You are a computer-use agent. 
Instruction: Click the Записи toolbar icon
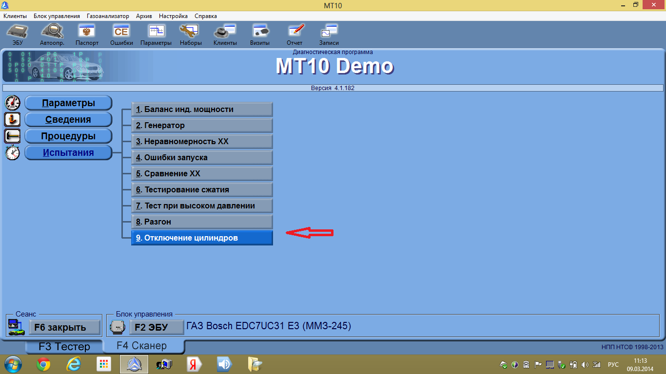tap(329, 32)
